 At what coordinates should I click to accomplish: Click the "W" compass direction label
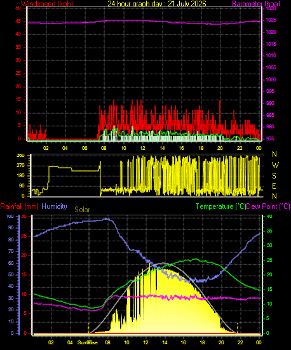click(275, 165)
